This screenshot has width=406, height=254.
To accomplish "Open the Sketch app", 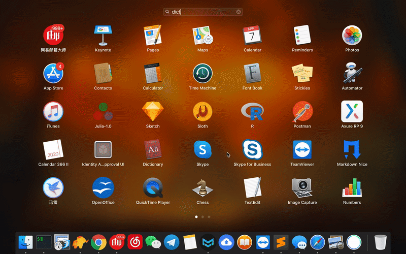I will click(153, 111).
